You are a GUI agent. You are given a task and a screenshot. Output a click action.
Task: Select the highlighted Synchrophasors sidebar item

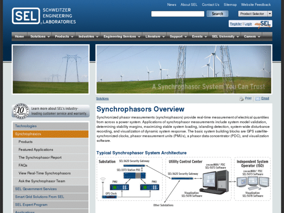tap(50, 134)
